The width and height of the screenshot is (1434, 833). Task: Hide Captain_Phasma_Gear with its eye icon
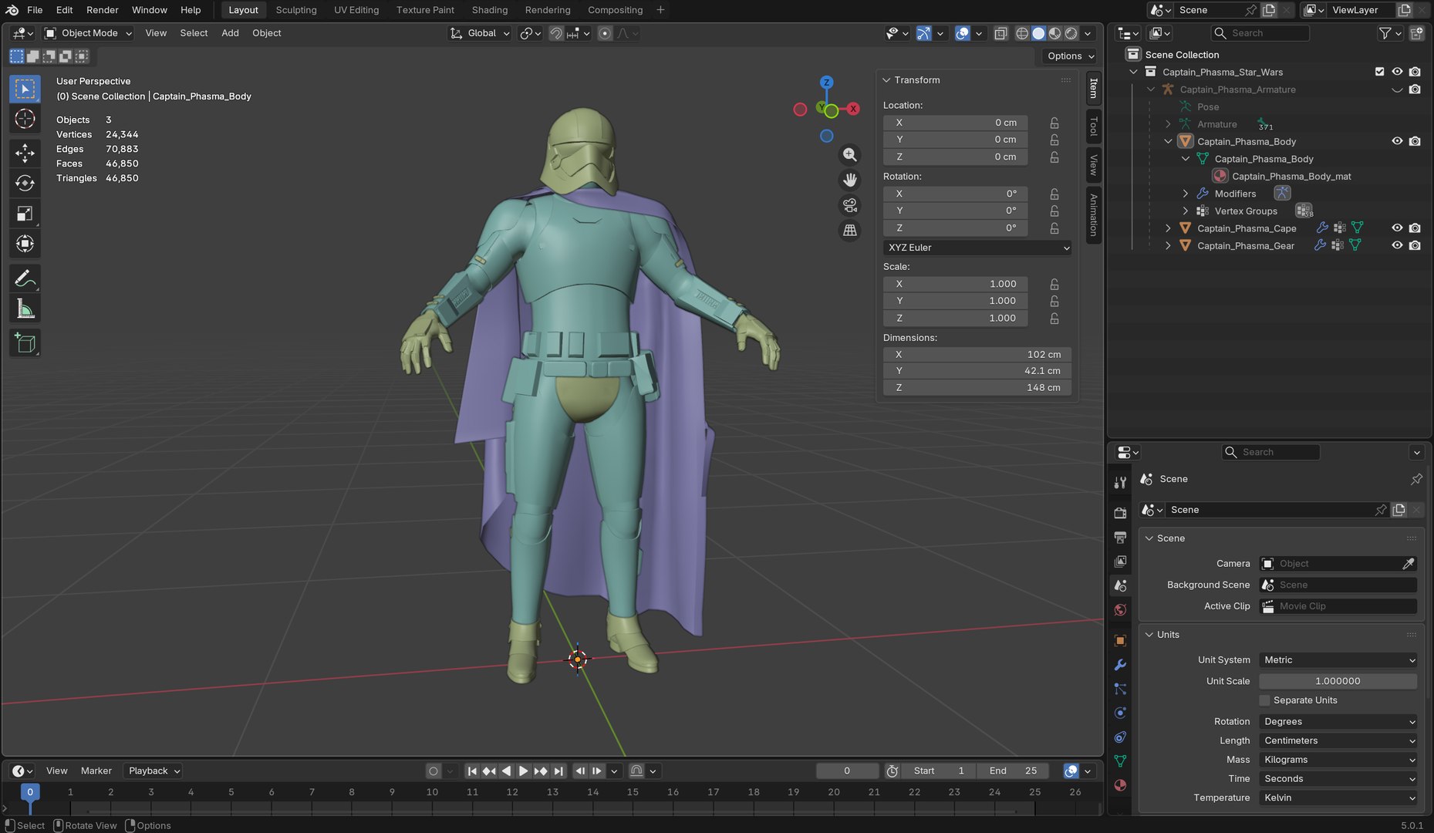(x=1397, y=245)
